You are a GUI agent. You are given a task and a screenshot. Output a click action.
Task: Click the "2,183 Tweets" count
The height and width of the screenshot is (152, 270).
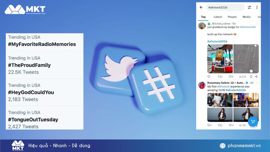coord(23,99)
